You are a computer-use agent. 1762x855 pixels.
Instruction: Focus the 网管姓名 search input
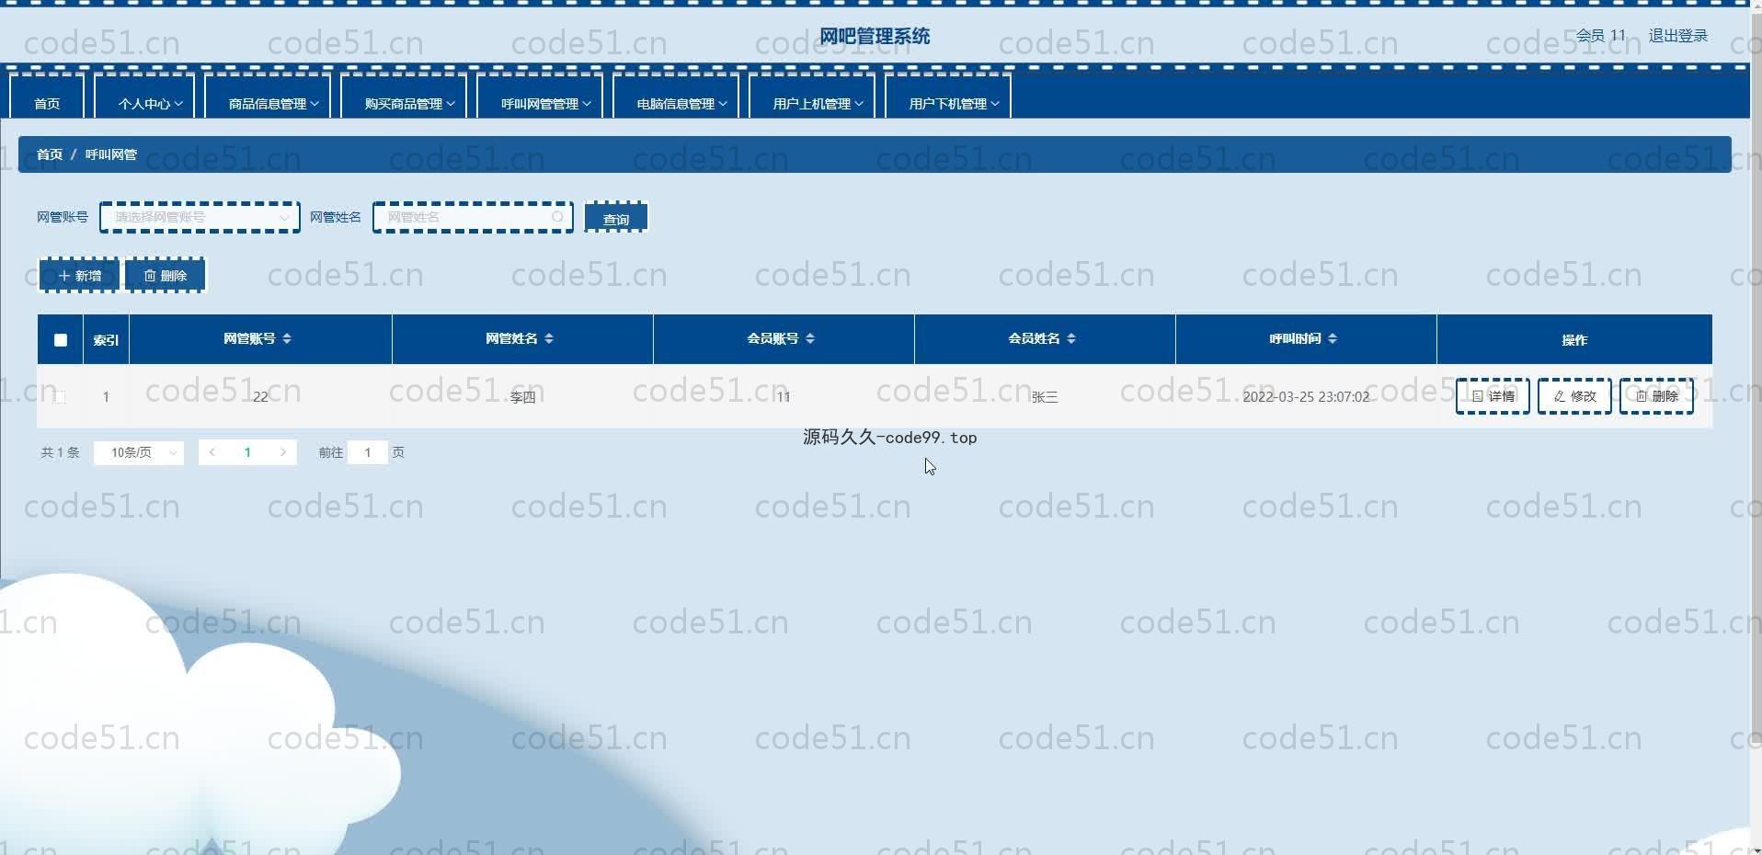click(473, 217)
